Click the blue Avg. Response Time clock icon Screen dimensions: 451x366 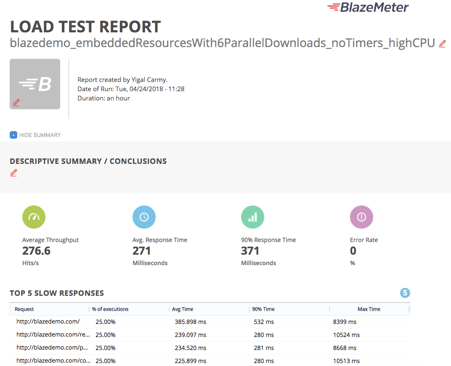click(x=144, y=217)
